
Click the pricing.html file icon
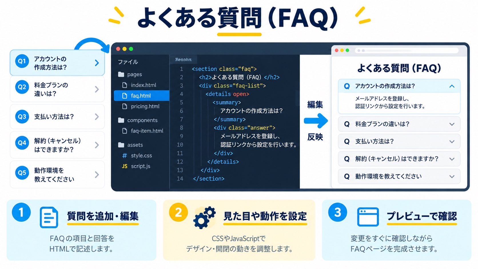point(125,106)
